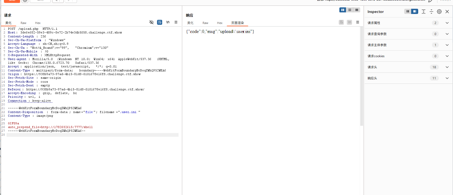Collapse all Inspector sections
This screenshot has width=453, height=195.
click(x=431, y=12)
